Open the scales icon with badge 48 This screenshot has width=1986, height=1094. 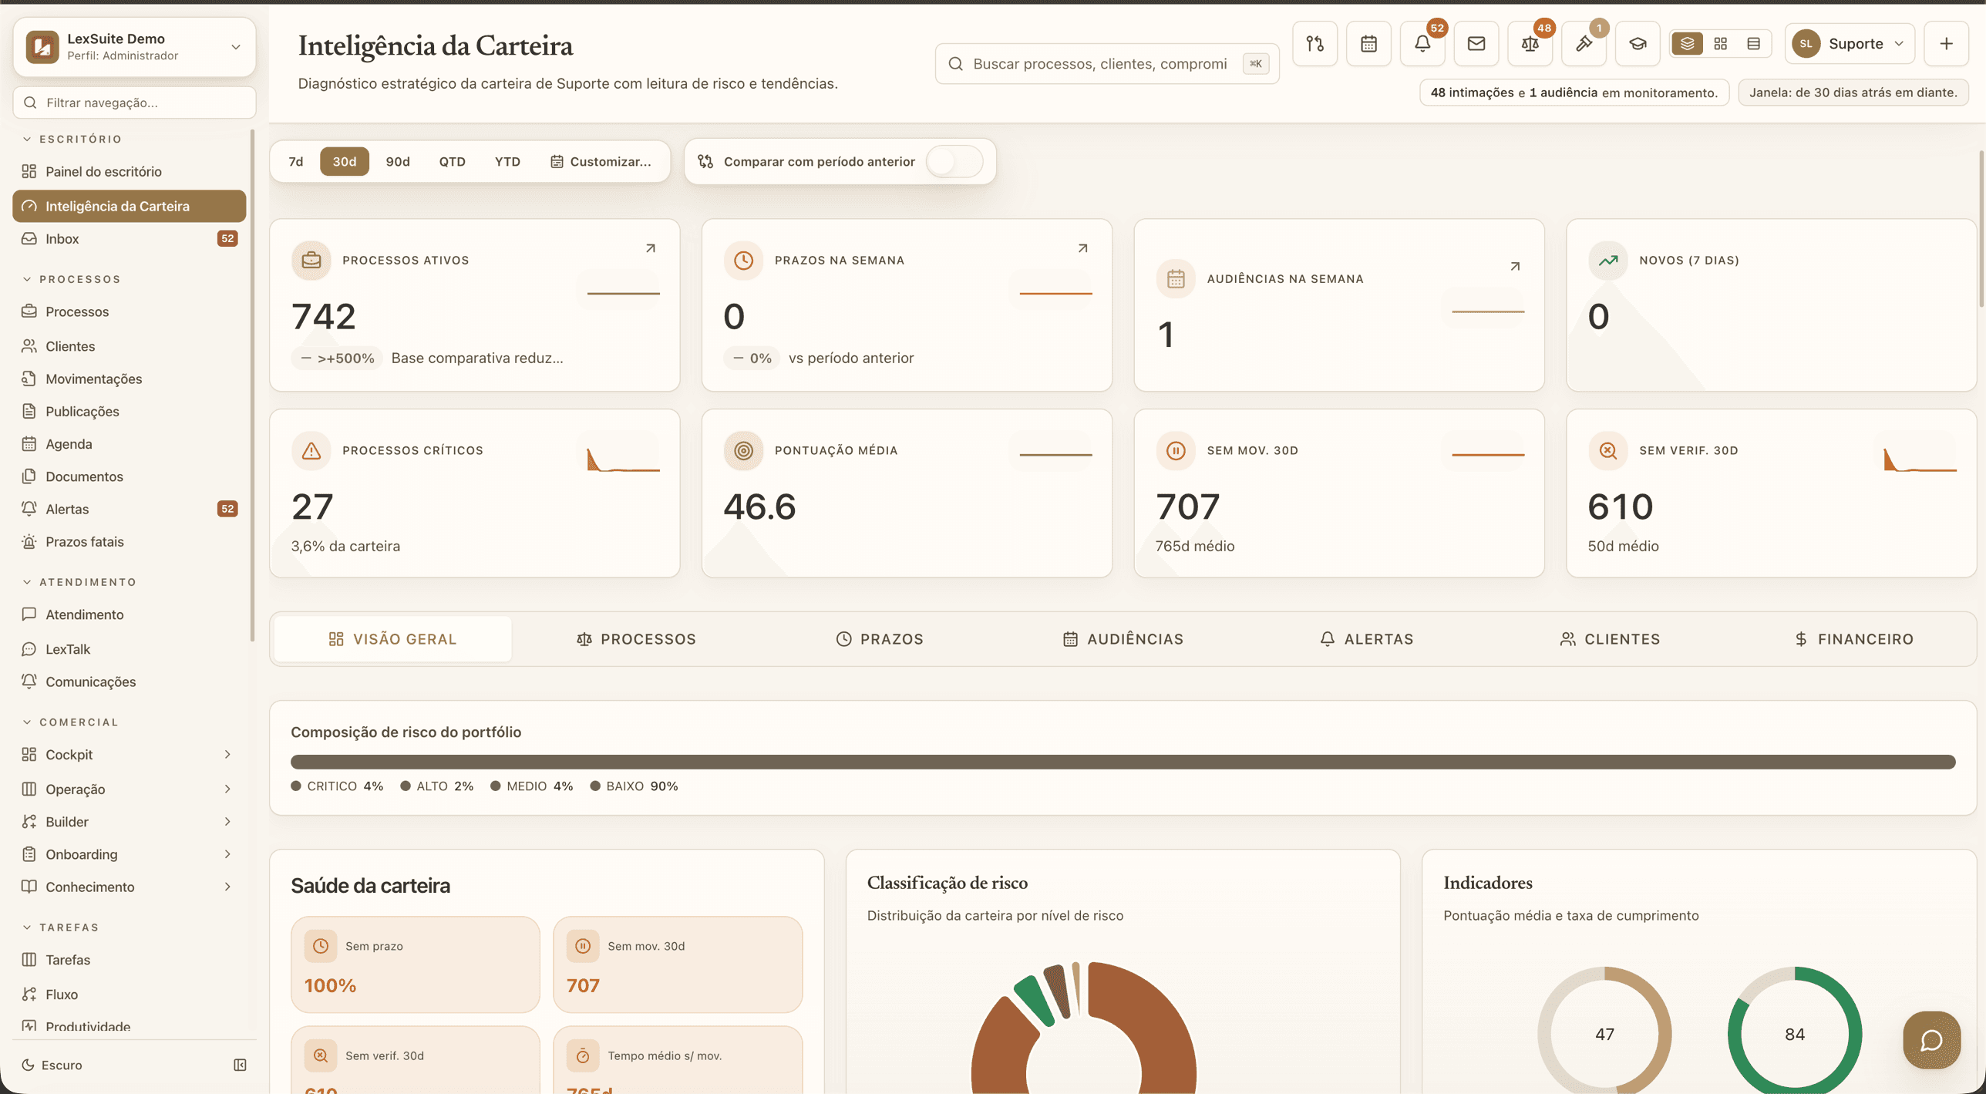click(x=1530, y=44)
